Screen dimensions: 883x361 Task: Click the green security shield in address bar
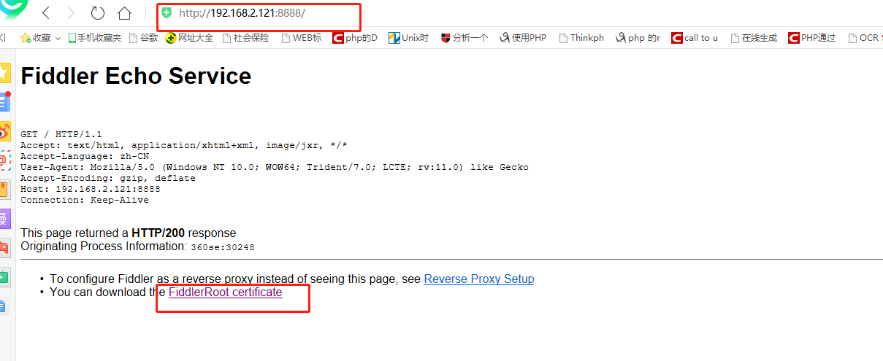point(167,13)
